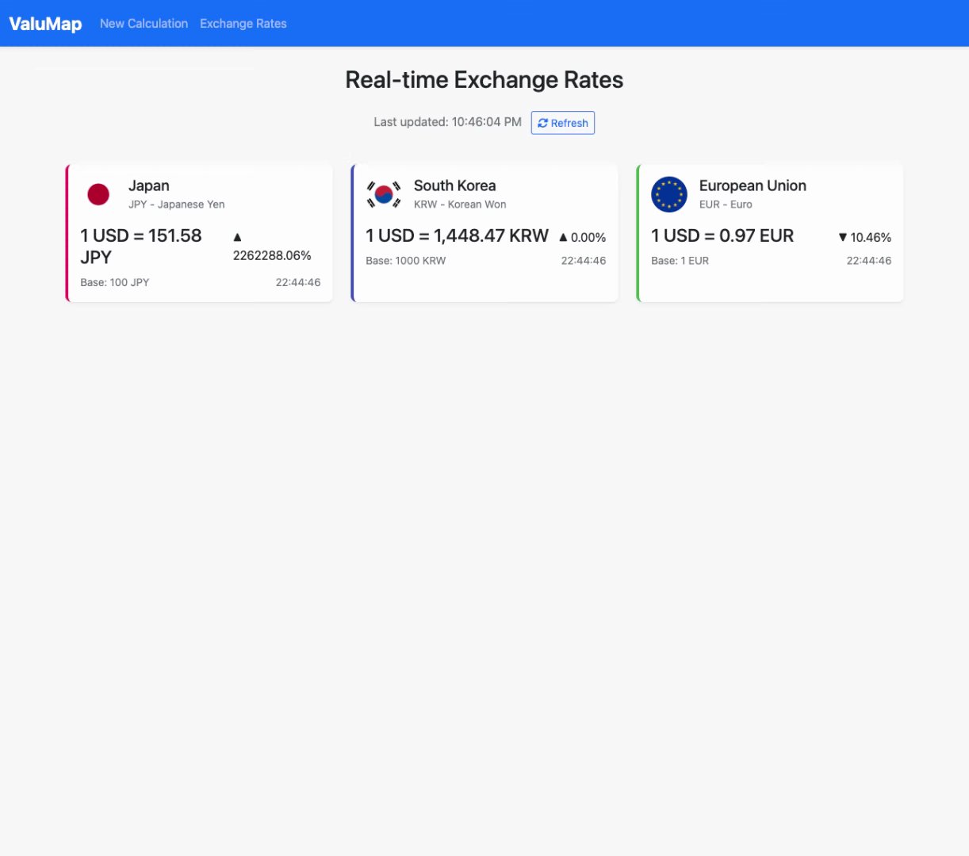969x856 pixels.
Task: Click the 0.97 EUR rate text
Action: [722, 235]
